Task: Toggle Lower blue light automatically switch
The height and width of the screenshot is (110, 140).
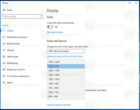Action: tap(50, 27)
